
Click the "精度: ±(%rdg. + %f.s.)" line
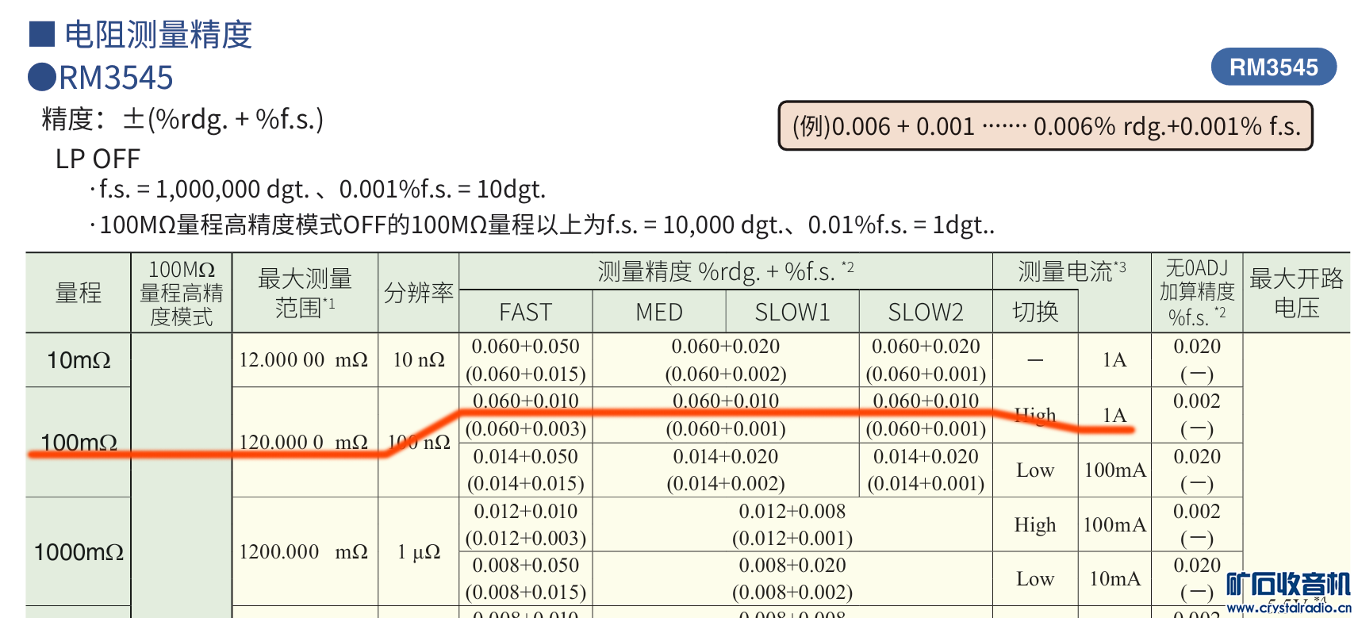tap(182, 119)
